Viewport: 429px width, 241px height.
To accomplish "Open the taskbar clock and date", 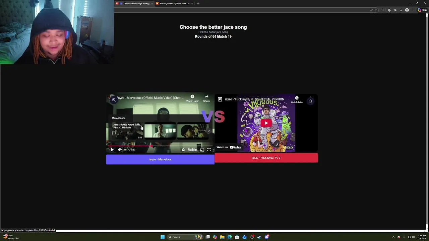I will [x=422, y=237].
